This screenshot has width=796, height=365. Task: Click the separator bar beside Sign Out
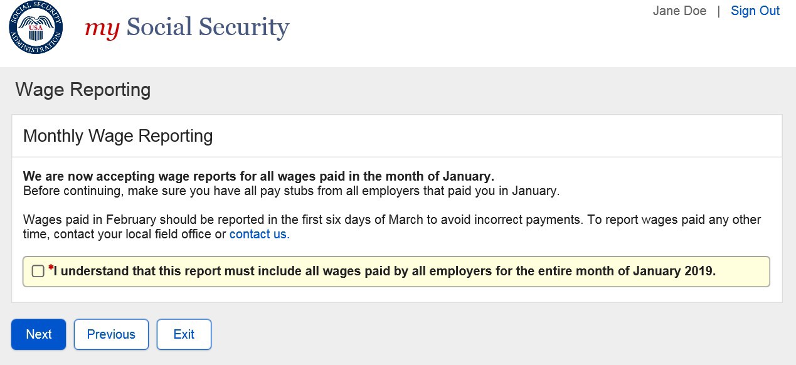[x=718, y=11]
